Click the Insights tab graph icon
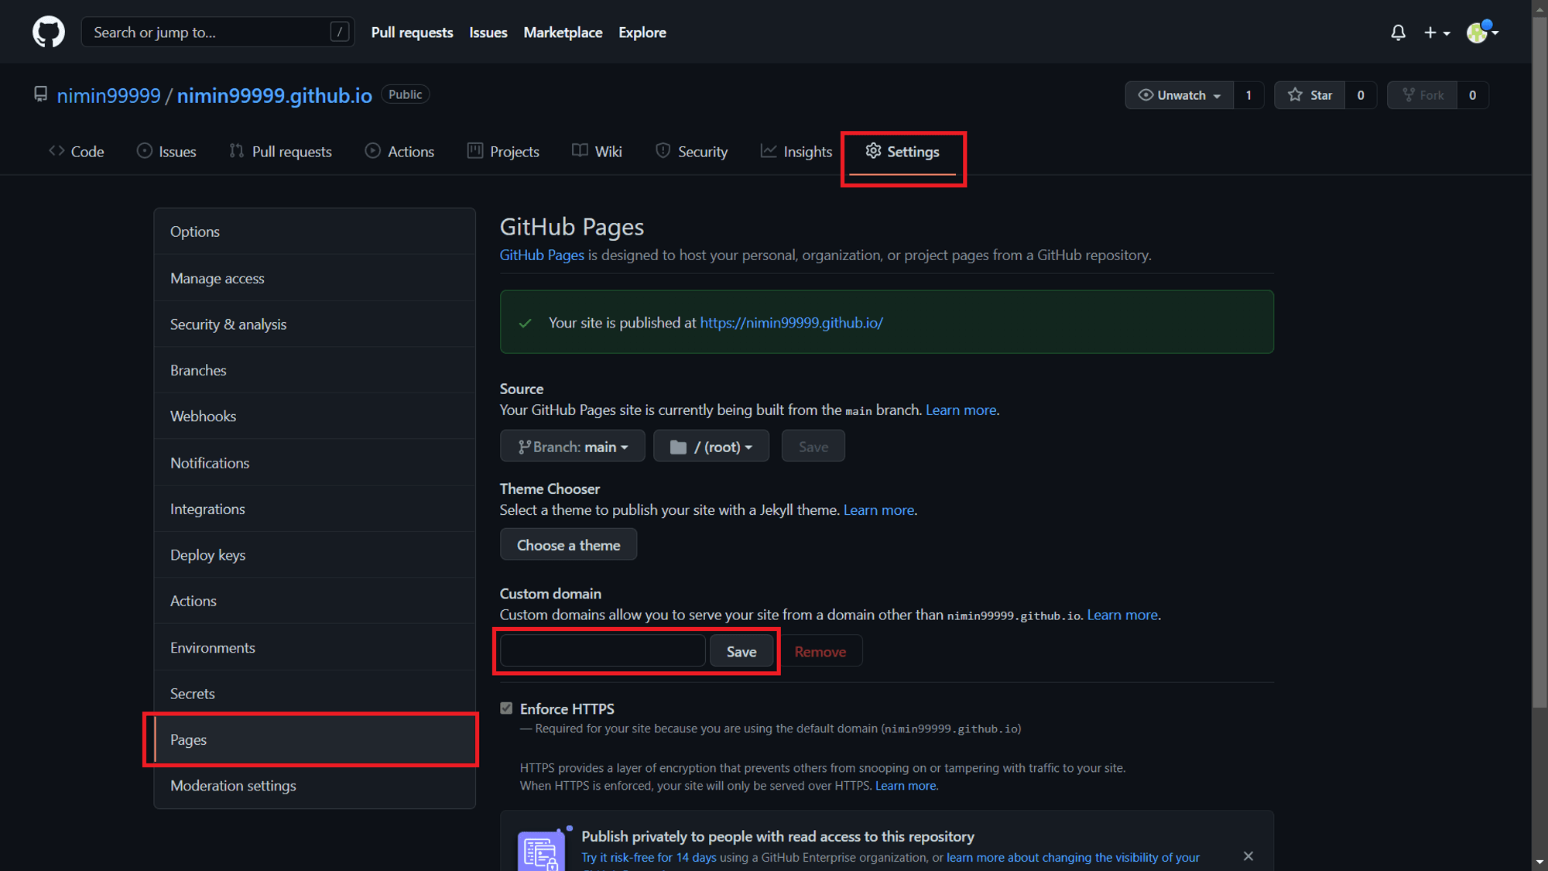Image resolution: width=1548 pixels, height=871 pixels. (x=768, y=151)
